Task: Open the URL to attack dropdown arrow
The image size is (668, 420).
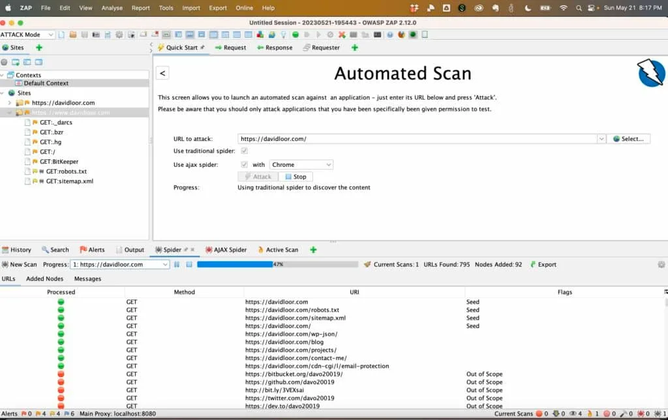Action: (601, 139)
